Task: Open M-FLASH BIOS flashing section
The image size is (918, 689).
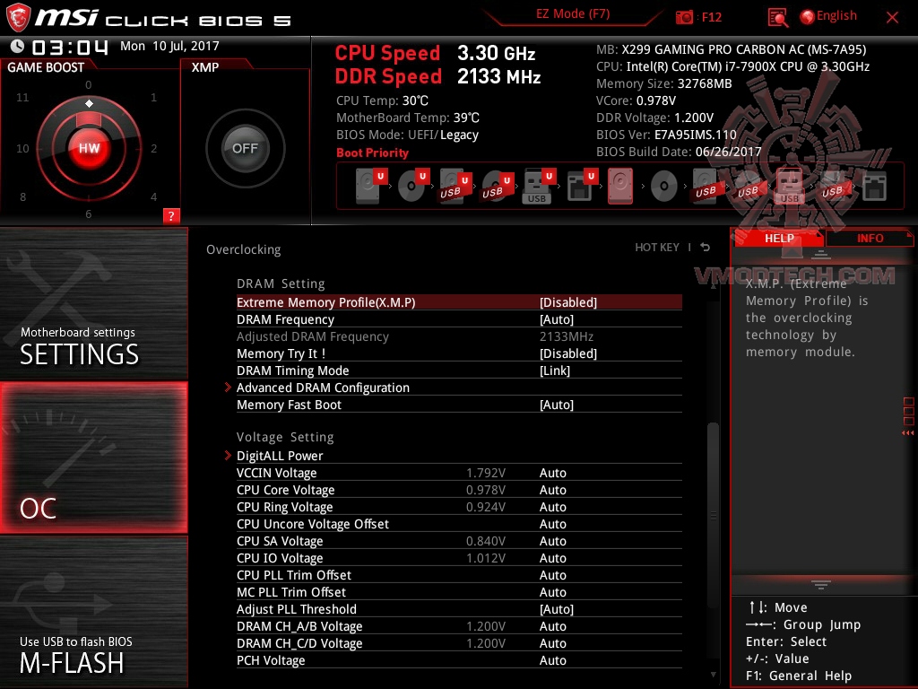Action: tap(93, 612)
